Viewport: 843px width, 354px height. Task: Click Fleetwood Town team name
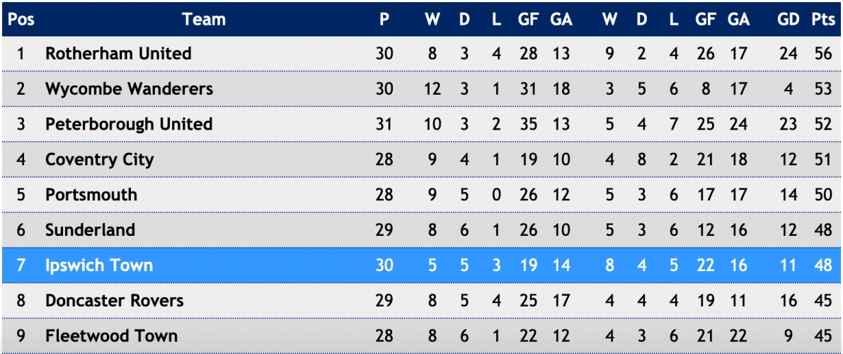(111, 336)
